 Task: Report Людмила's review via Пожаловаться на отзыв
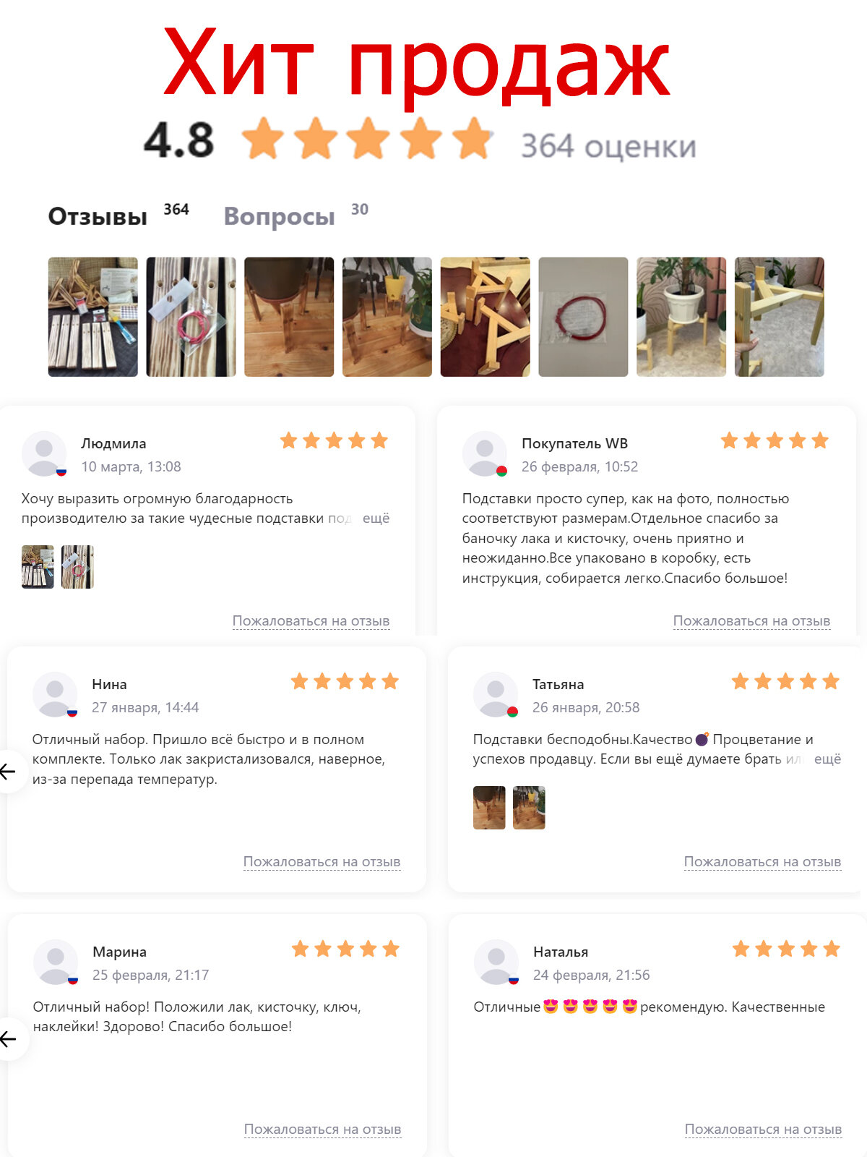311,620
